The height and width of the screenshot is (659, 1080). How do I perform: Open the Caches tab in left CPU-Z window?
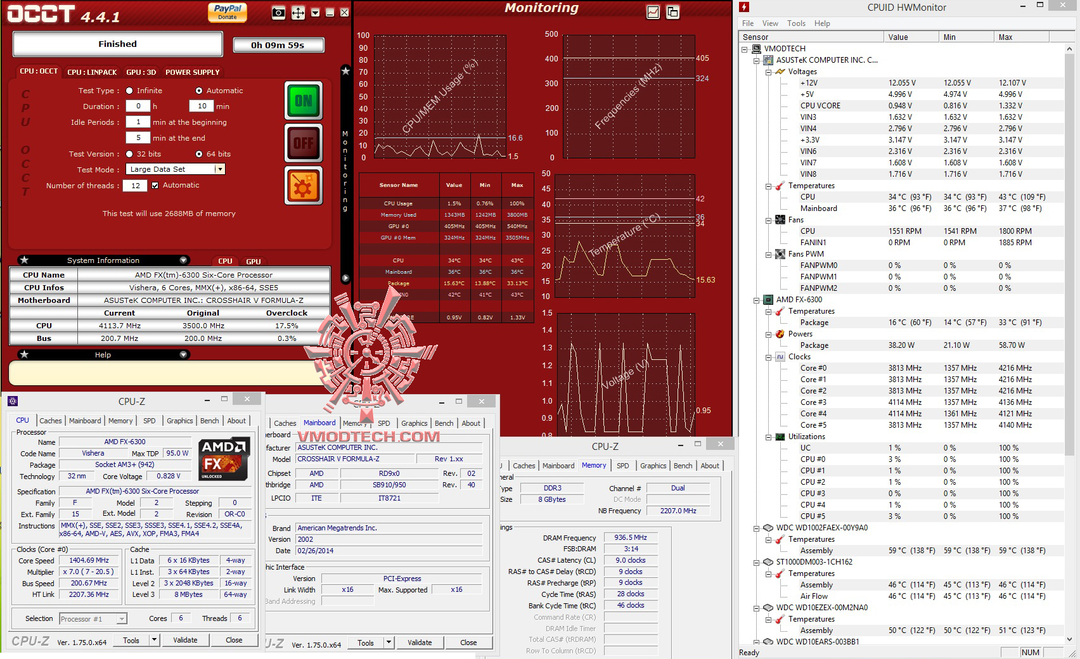(x=51, y=421)
